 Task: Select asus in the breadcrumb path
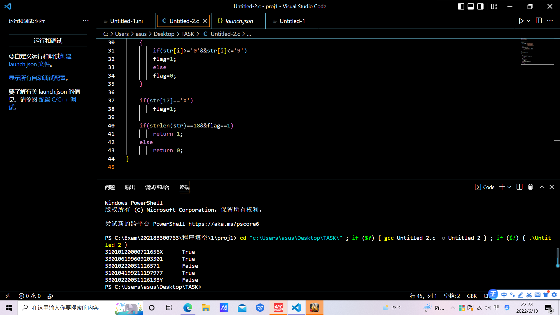coord(141,34)
